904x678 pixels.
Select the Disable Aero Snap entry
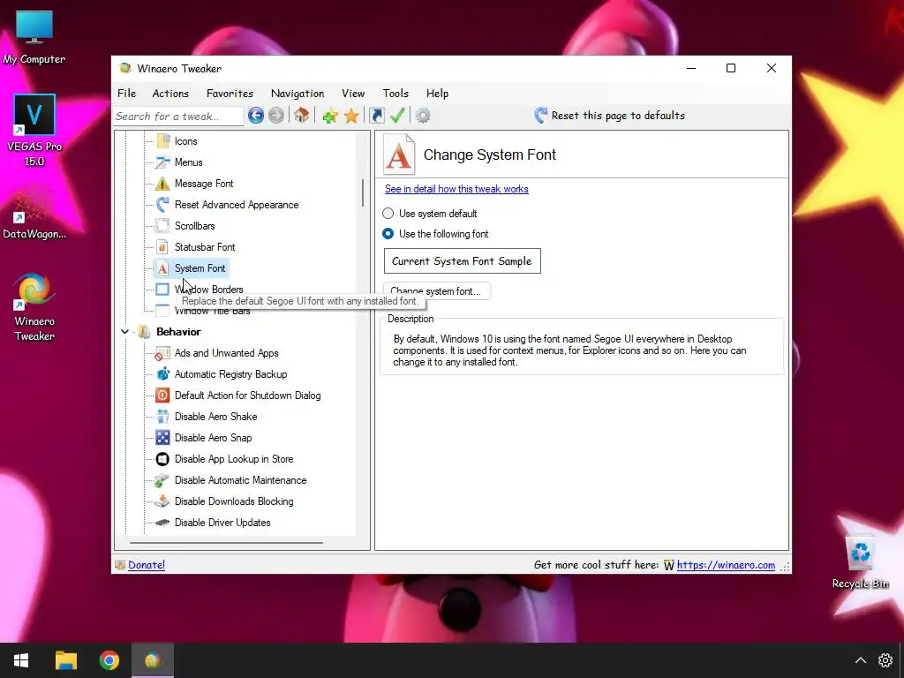214,438
